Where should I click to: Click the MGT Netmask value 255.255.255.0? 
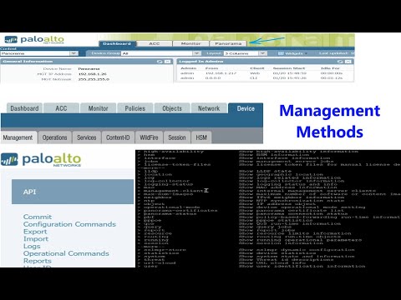point(94,79)
